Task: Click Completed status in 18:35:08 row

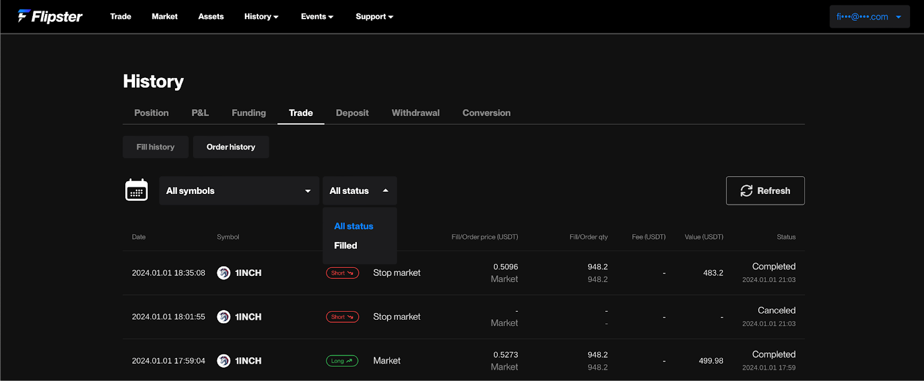Action: point(774,266)
